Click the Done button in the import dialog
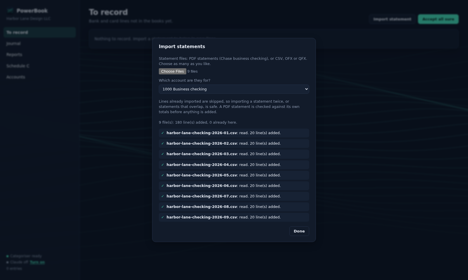The height and width of the screenshot is (280, 468). [x=299, y=231]
